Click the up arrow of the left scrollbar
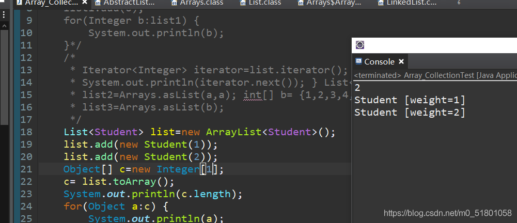 pos(4,26)
